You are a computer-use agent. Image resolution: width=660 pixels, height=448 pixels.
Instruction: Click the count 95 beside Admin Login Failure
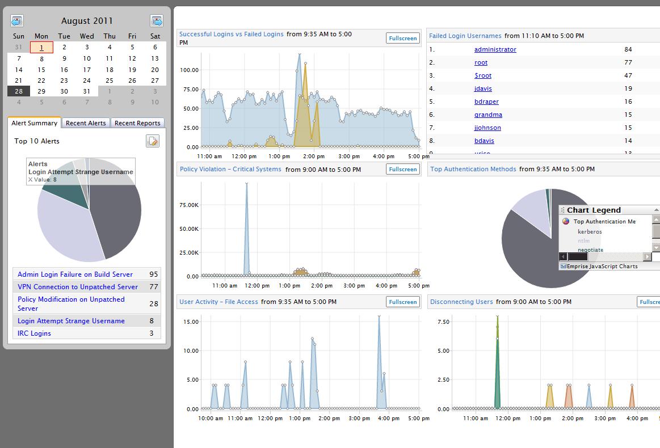click(154, 274)
